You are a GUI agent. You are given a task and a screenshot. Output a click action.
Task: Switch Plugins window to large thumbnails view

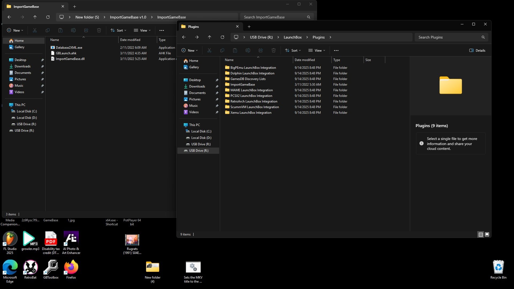tap(487, 234)
